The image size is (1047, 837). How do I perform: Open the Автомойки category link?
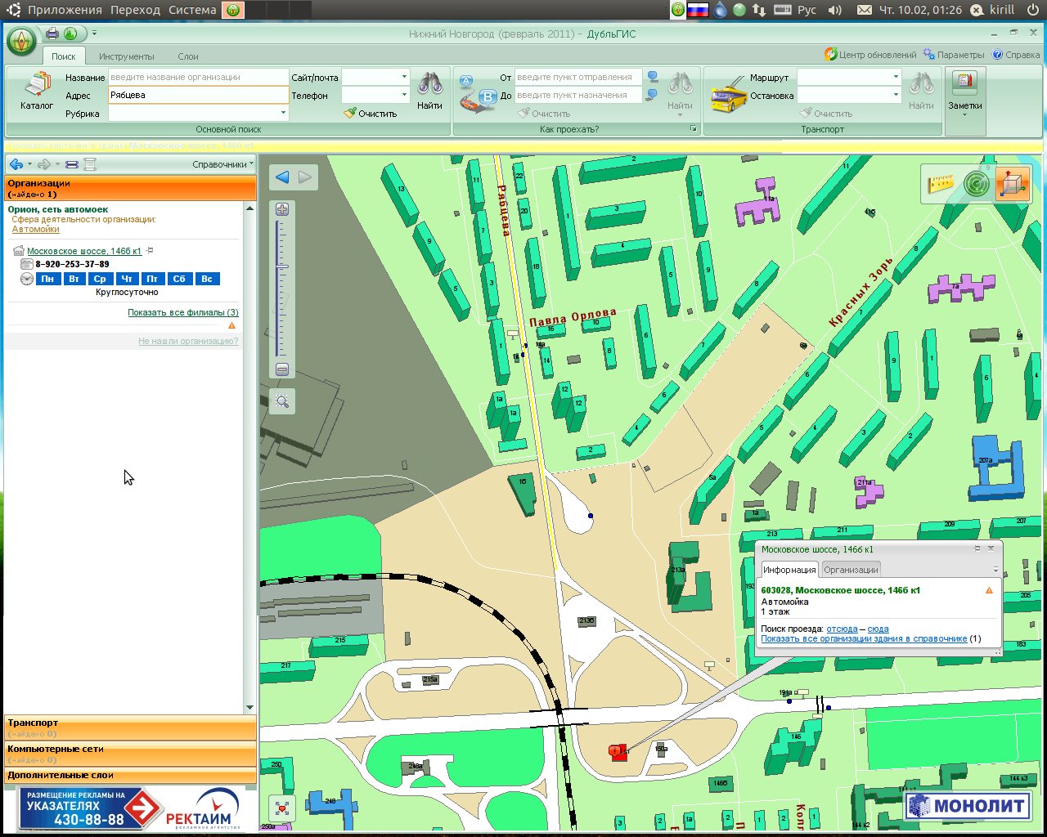pyautogui.click(x=36, y=229)
